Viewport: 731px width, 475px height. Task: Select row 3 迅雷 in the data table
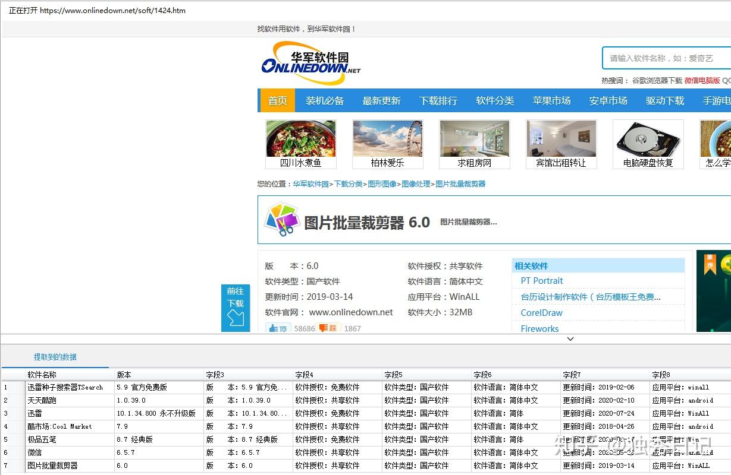tap(34, 413)
